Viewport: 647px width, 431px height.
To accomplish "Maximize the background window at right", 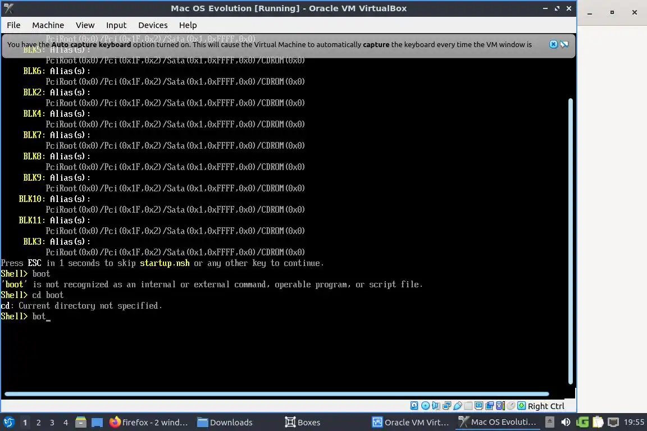I will [612, 12].
